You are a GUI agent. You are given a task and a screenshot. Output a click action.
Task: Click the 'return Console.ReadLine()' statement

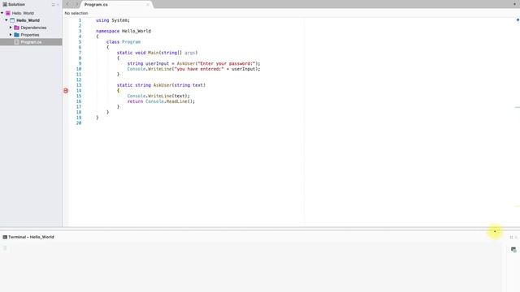click(161, 101)
